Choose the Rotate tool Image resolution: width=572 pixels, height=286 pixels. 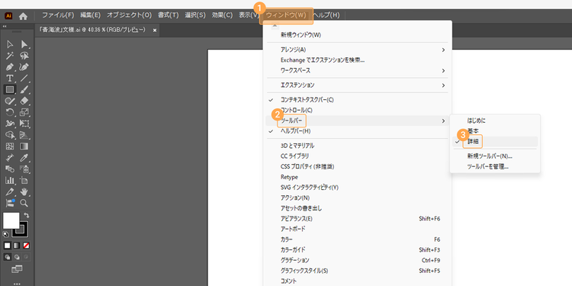[10, 112]
